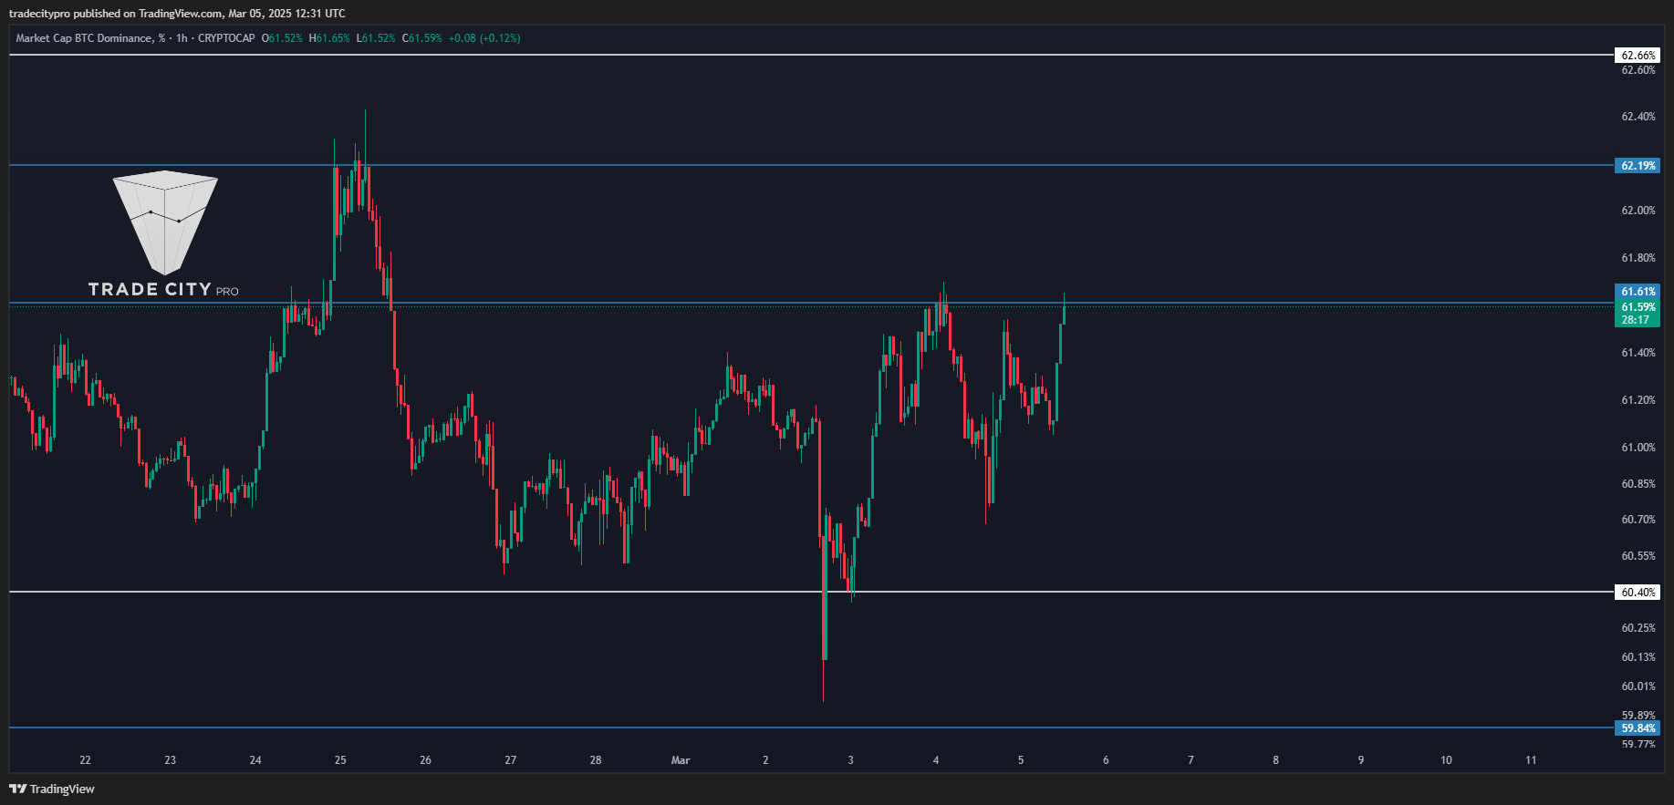1674x805 pixels.
Task: Click the close value C61.59% in legend
Action: click(x=422, y=38)
